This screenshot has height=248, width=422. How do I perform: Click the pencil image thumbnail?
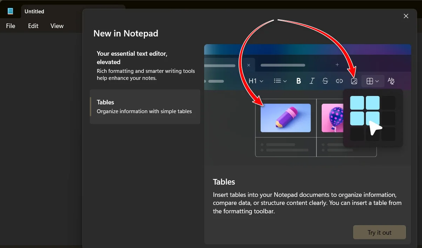[x=286, y=118]
